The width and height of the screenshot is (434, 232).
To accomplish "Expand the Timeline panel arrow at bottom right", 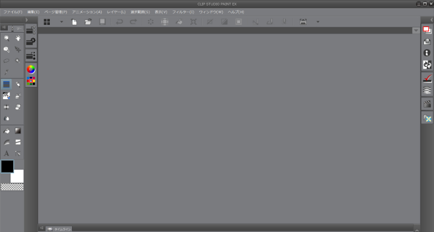I will pyautogui.click(x=417, y=230).
